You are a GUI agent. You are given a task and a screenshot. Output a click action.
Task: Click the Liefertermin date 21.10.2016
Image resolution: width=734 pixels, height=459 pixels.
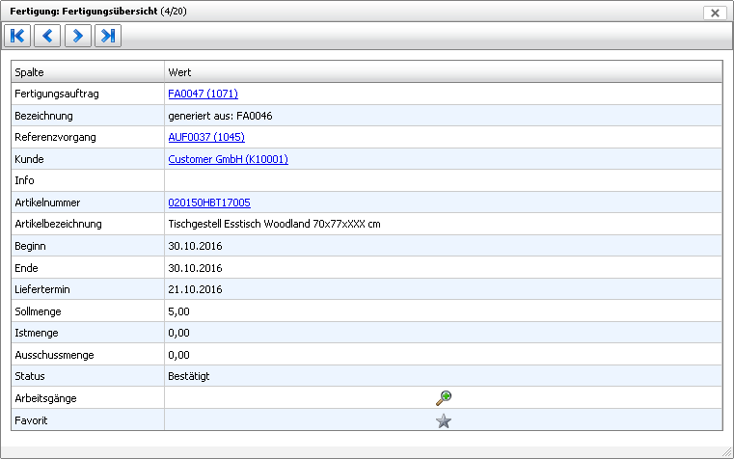195,289
